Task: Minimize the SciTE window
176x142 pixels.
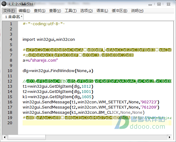Action: pyautogui.click(x=150, y=4)
